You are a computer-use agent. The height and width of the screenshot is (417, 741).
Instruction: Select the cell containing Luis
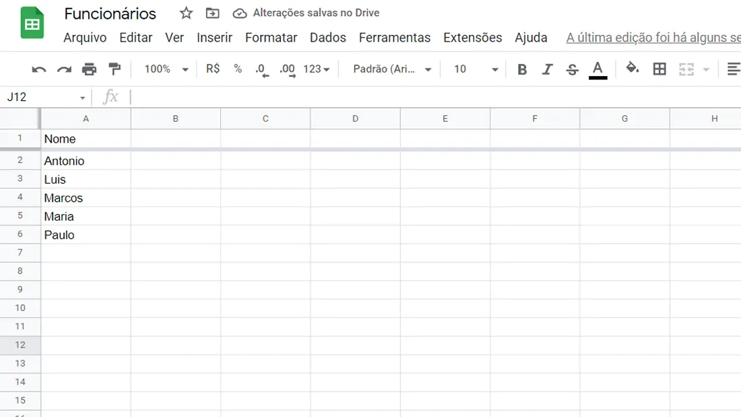tap(86, 180)
